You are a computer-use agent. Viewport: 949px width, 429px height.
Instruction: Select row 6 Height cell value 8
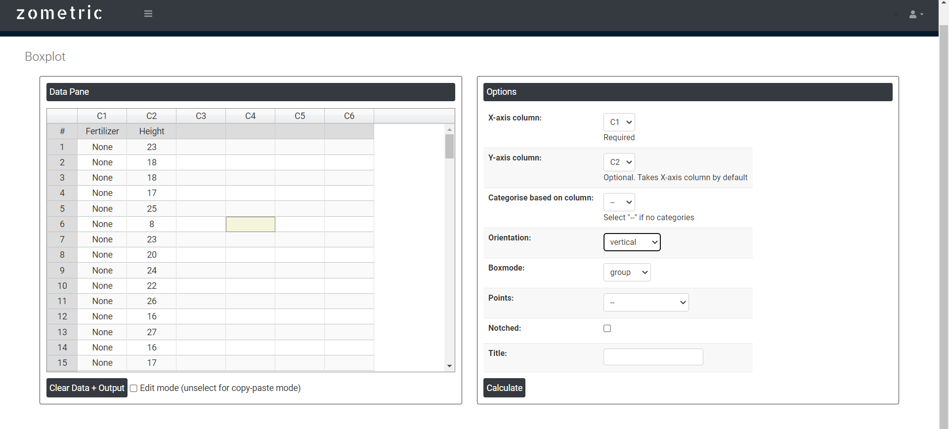151,224
